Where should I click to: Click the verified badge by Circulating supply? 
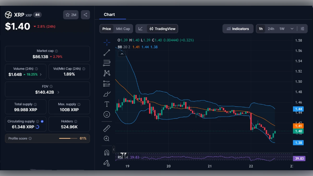coord(42,122)
